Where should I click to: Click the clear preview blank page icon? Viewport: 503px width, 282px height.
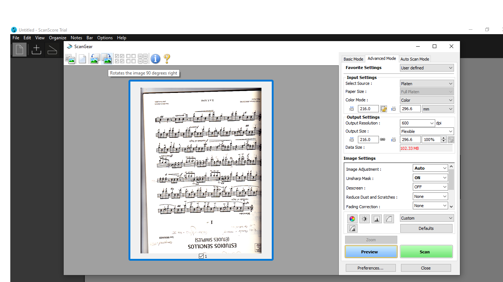tap(82, 59)
